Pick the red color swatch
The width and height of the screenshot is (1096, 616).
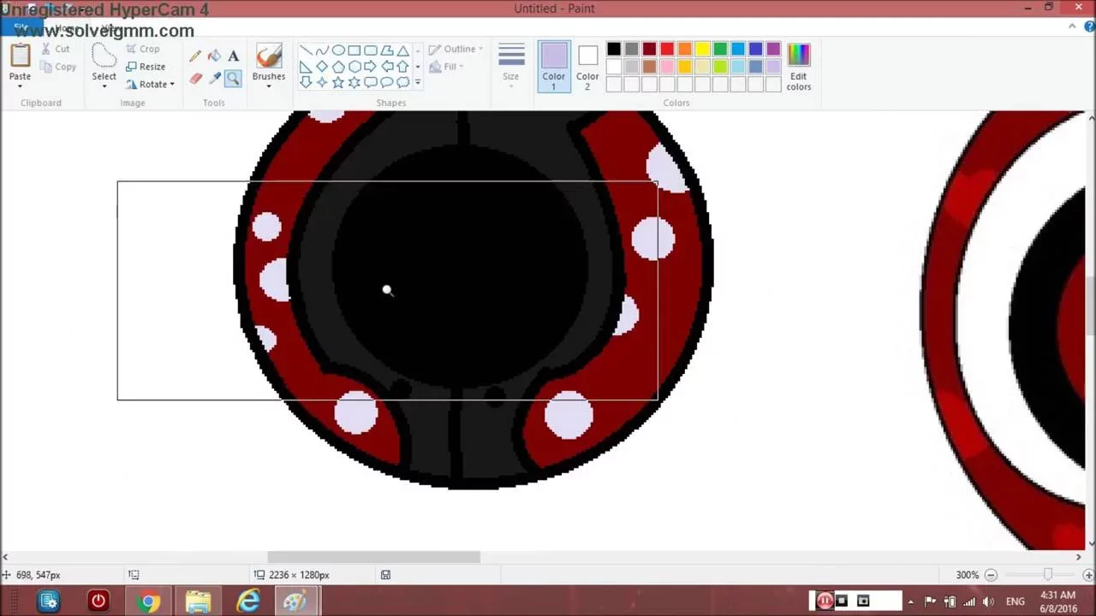[667, 49]
